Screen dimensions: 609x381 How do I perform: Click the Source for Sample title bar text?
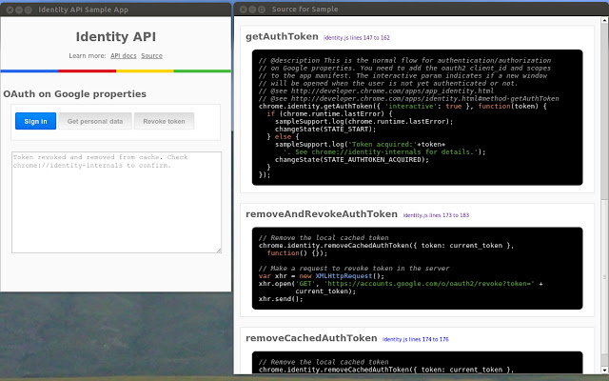coord(304,9)
